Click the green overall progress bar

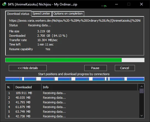coord(75,60)
